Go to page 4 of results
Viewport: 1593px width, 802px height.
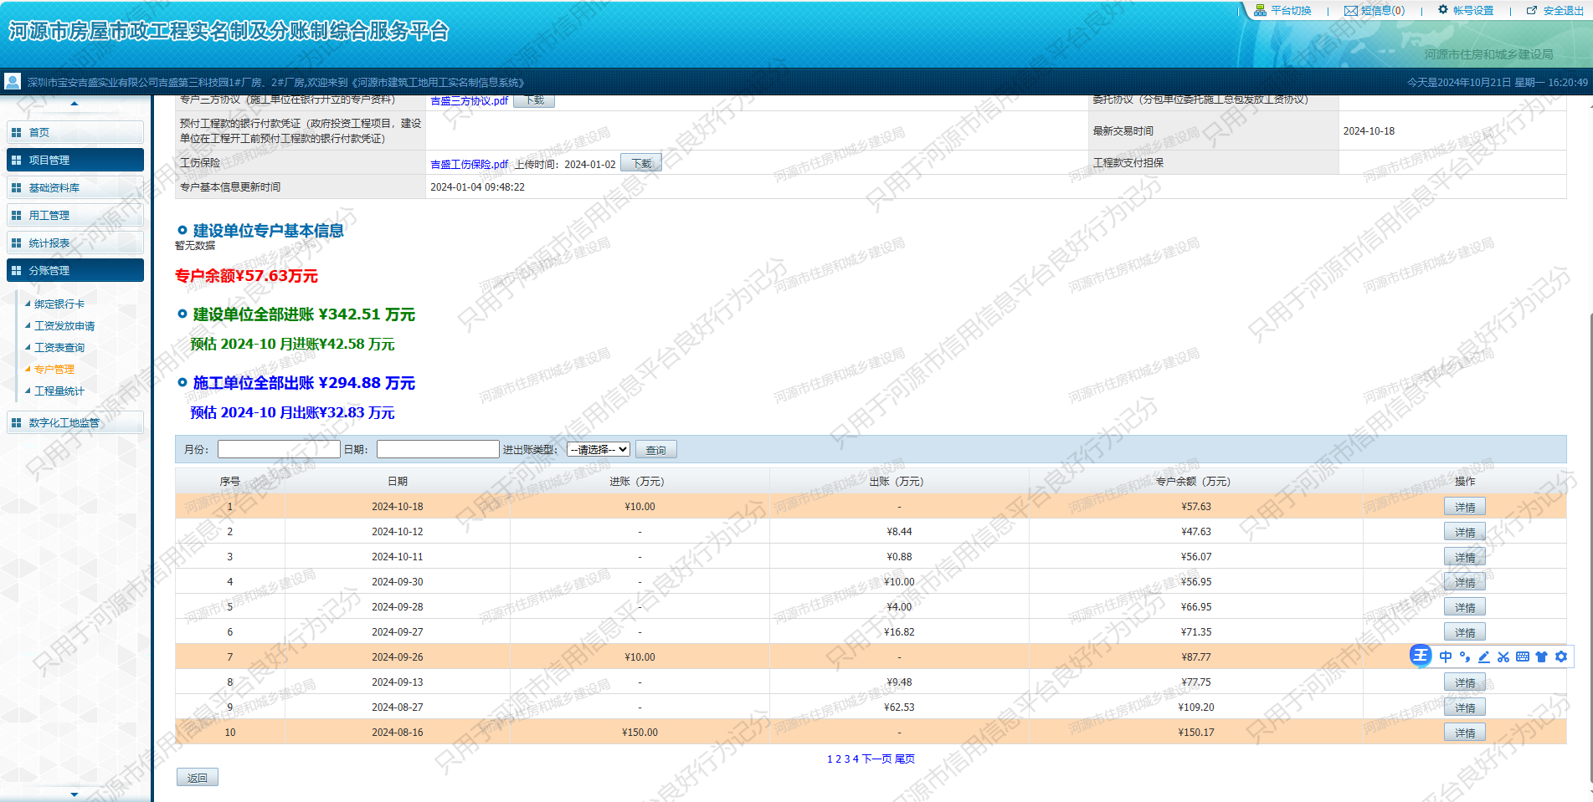pos(856,759)
